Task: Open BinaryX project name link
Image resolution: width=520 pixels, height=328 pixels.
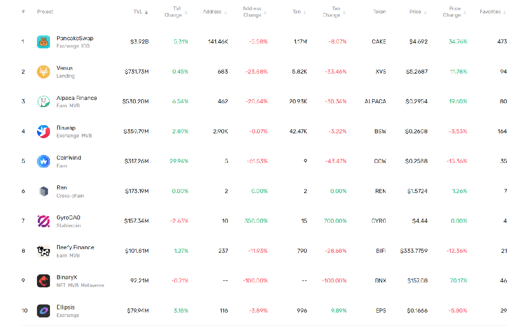Action: 67,277
